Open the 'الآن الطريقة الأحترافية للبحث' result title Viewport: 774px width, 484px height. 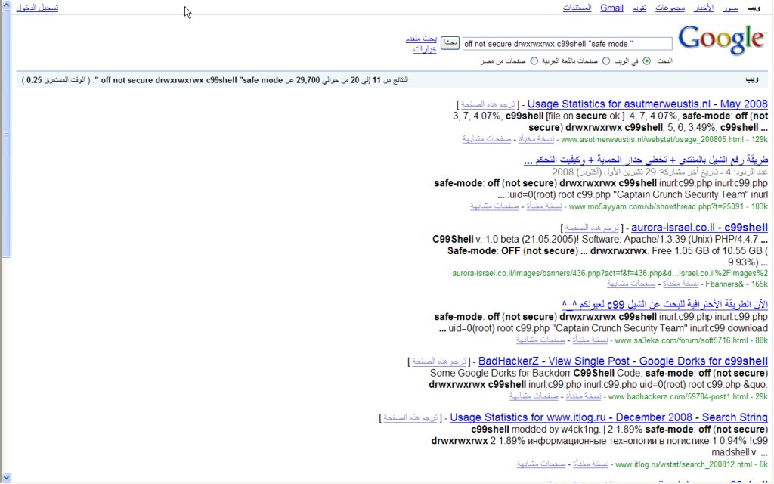[665, 304]
